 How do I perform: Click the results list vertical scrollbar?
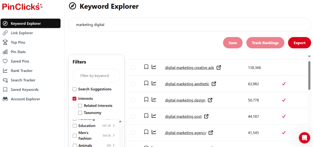[x=309, y=75]
